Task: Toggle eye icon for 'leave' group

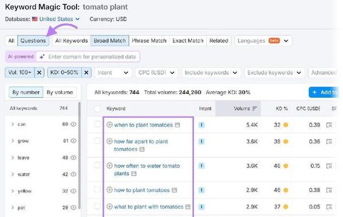Action: click(x=74, y=157)
